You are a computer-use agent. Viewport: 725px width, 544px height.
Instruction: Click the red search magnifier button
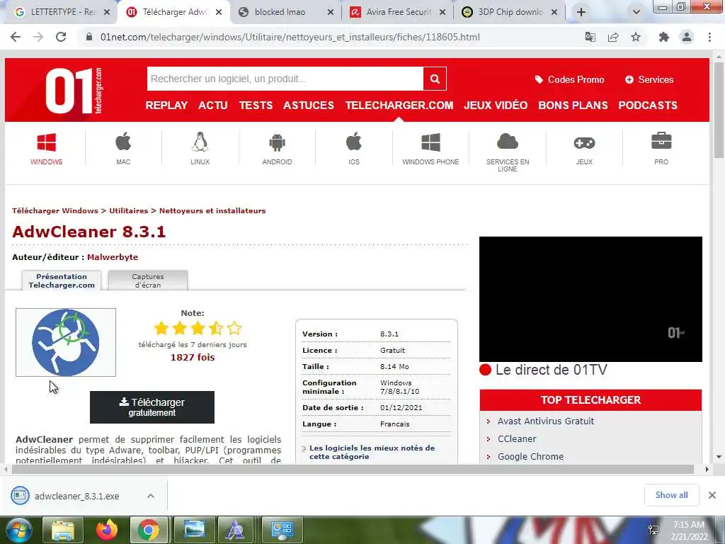[435, 79]
